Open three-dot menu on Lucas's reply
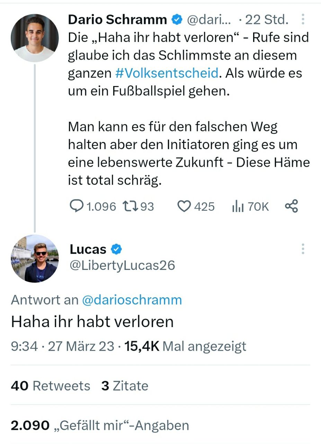The image size is (321, 444). pyautogui.click(x=303, y=249)
